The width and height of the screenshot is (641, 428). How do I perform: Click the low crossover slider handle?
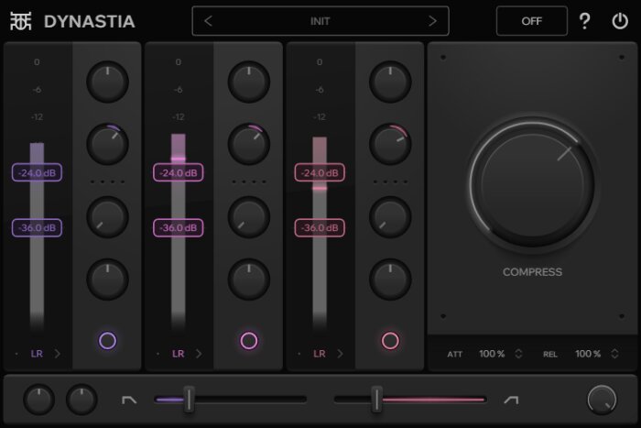(x=189, y=399)
